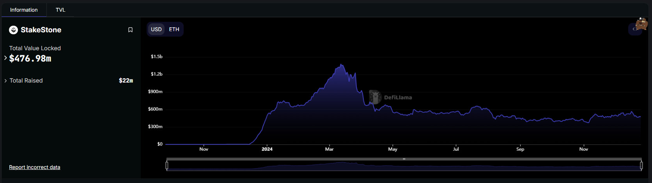The height and width of the screenshot is (183, 652).
Task: Open the Information tab
Action: (24, 10)
